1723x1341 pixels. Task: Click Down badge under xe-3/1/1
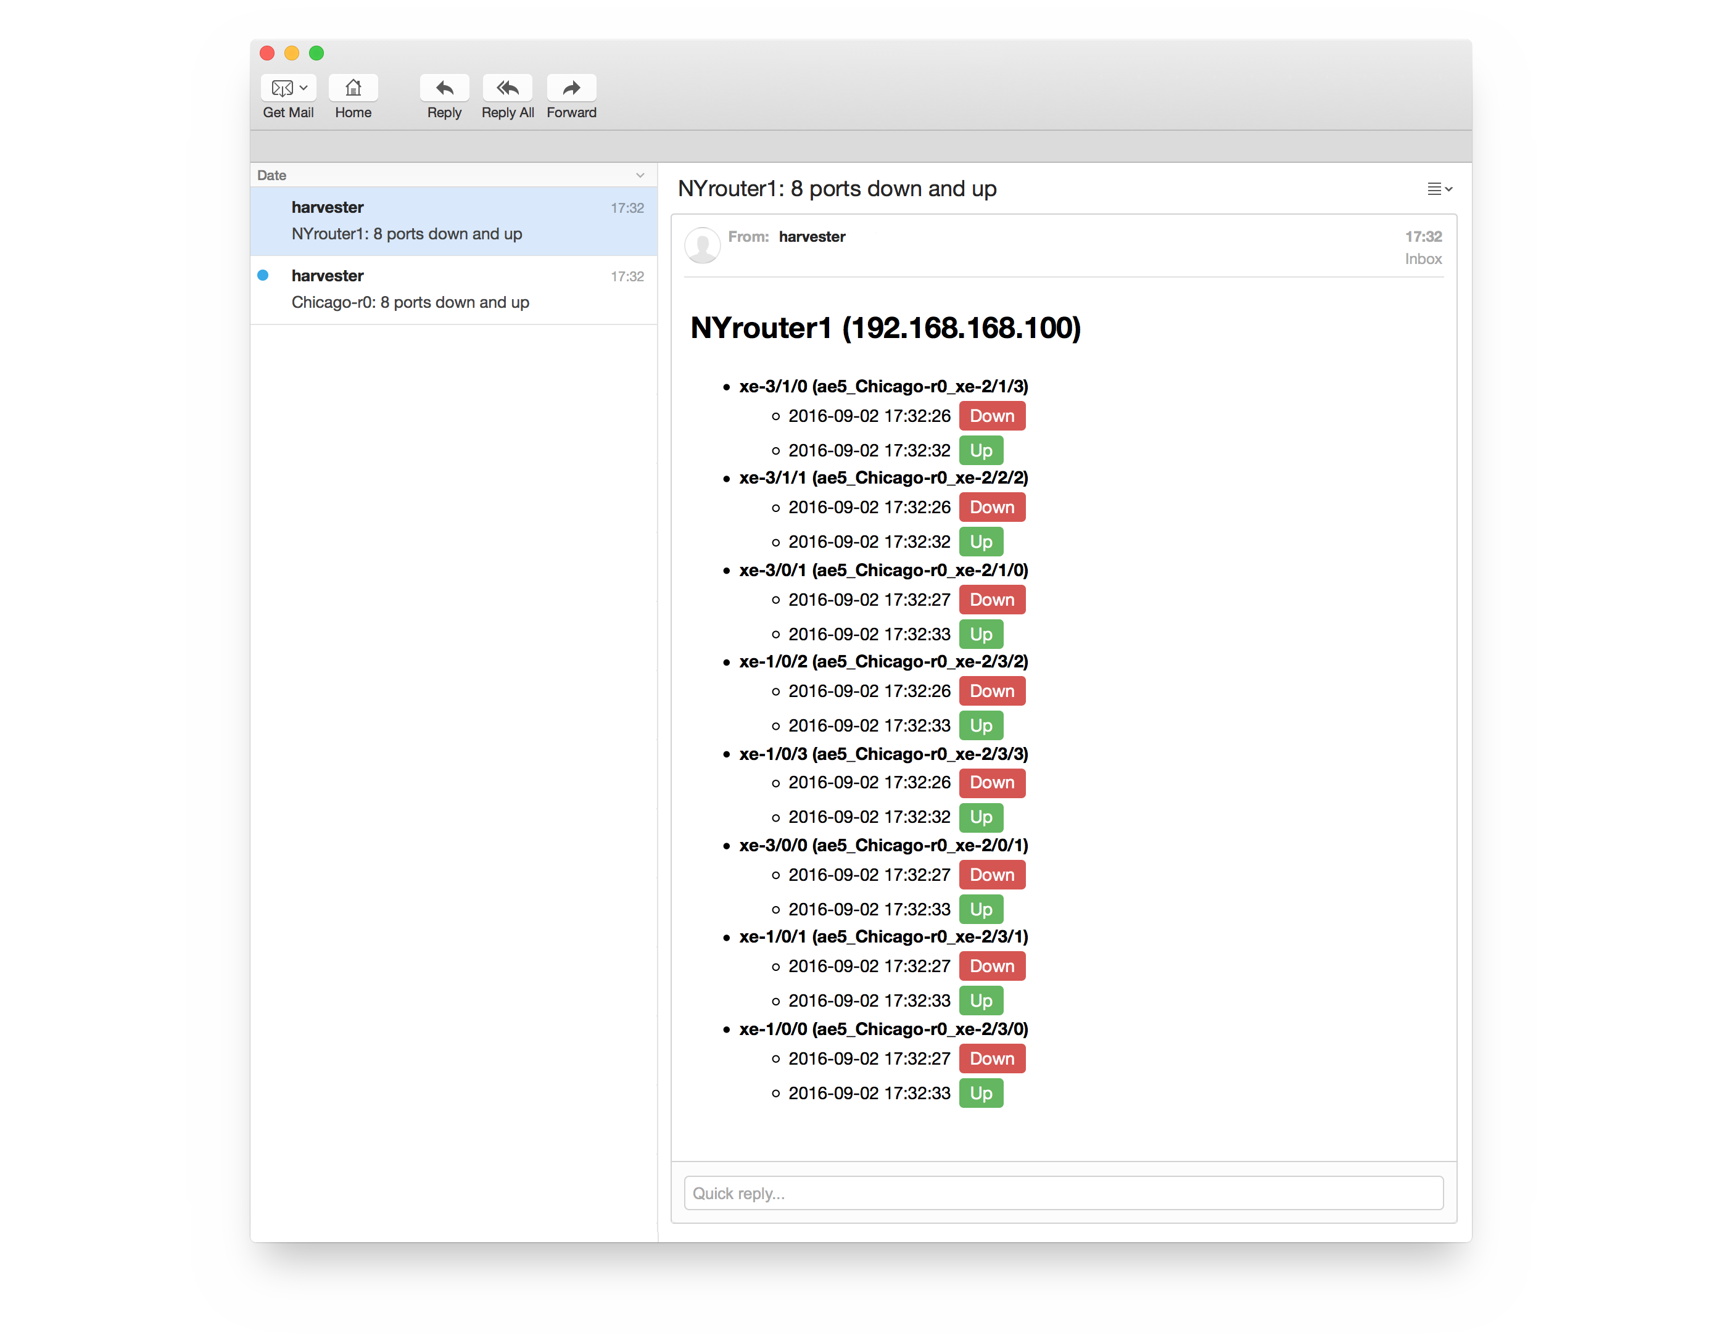(992, 507)
